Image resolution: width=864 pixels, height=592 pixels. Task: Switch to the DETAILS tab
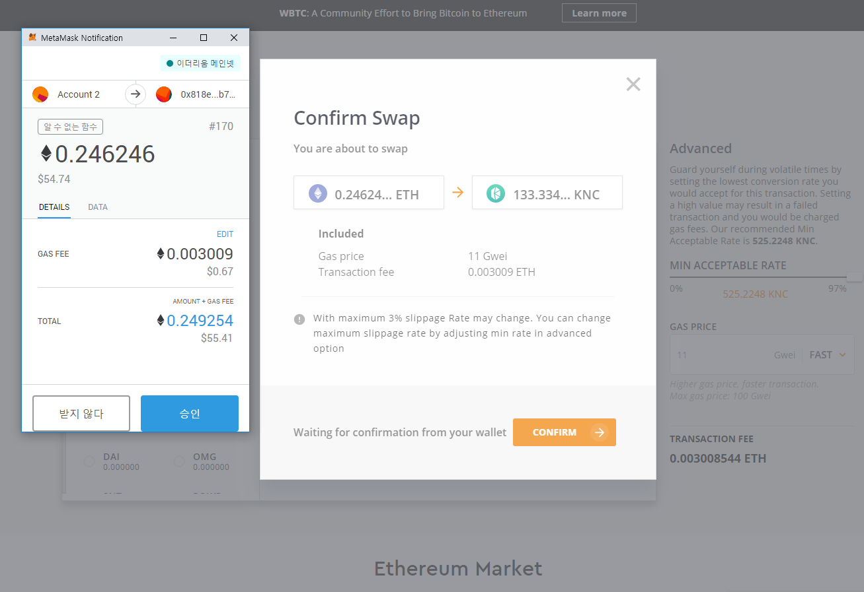(54, 207)
